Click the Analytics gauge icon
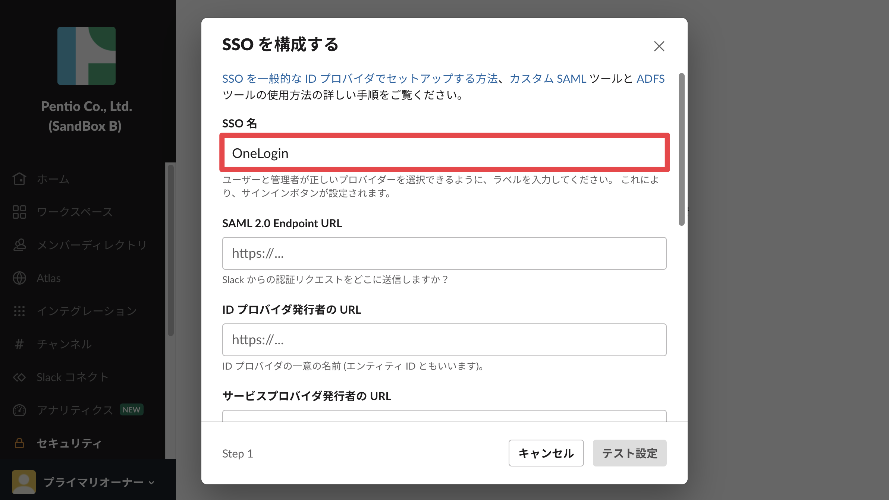Image resolution: width=889 pixels, height=500 pixels. [x=19, y=410]
